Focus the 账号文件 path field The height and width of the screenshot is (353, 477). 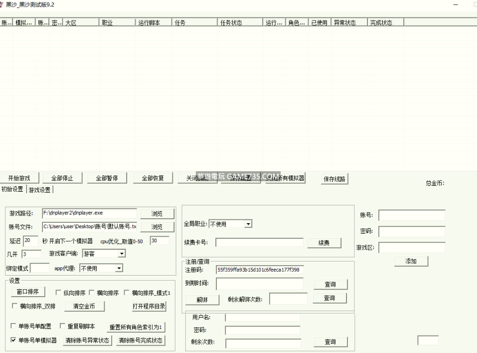[89, 227]
